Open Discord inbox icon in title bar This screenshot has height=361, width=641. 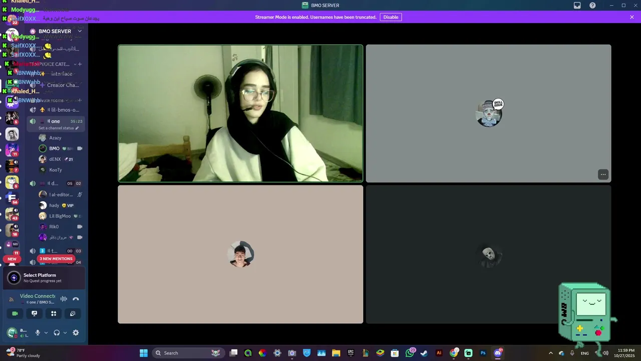(577, 6)
